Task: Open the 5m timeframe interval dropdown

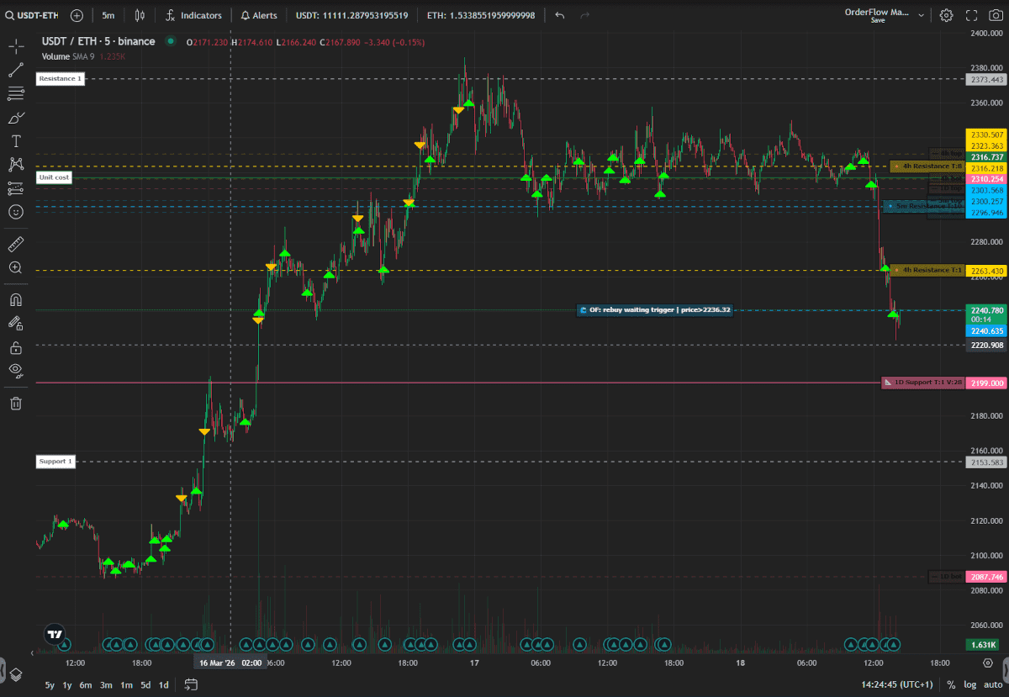Action: pos(108,15)
